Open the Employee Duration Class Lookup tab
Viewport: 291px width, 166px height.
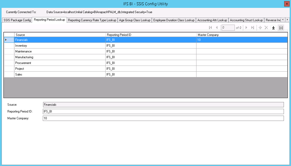(174, 20)
